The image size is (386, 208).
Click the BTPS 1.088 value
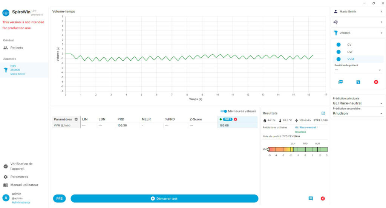[320, 121]
